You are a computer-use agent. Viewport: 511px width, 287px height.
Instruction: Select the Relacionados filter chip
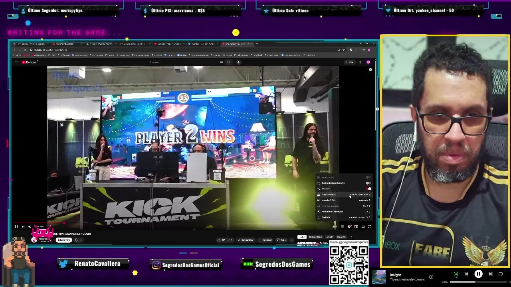[x=342, y=237]
